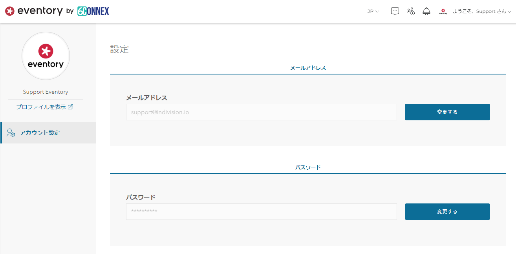Click the account settings user-gear icon

pos(11,132)
